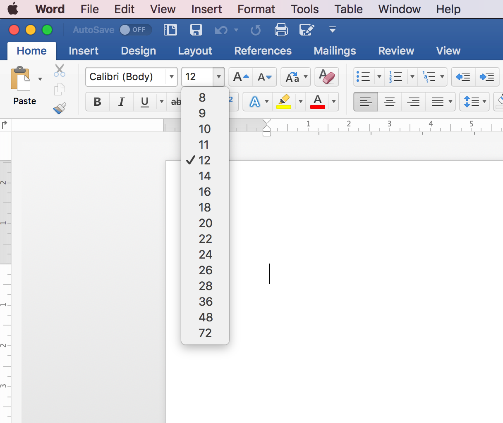Click the review/edit document icon in toolbar
This screenshot has height=423, width=503.
click(x=307, y=30)
